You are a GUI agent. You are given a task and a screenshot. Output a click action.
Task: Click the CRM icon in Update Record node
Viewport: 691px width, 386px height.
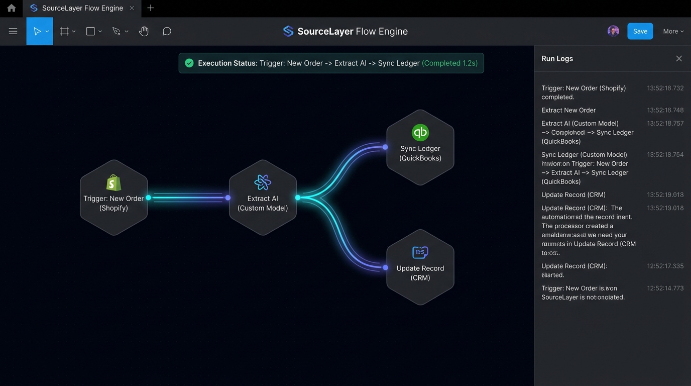click(x=420, y=252)
